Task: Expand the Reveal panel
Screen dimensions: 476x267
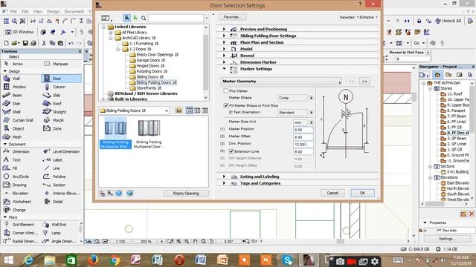Action: [224, 56]
